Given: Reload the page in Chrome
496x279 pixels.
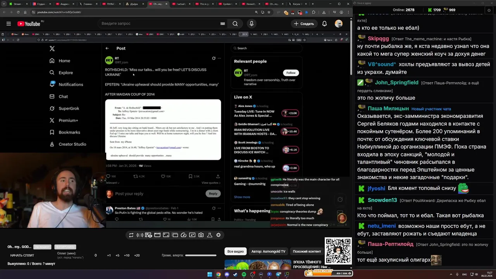Looking at the screenshot, I should [19, 12].
